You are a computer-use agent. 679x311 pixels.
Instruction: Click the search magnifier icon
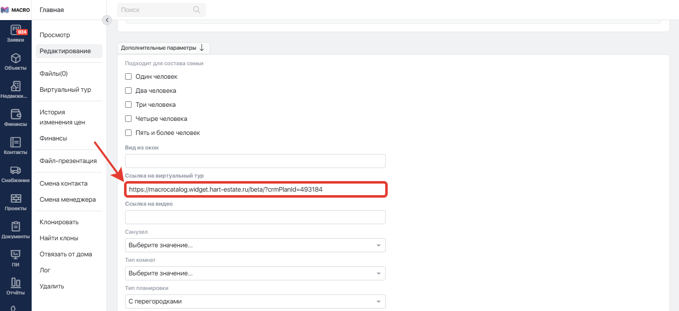click(x=197, y=10)
